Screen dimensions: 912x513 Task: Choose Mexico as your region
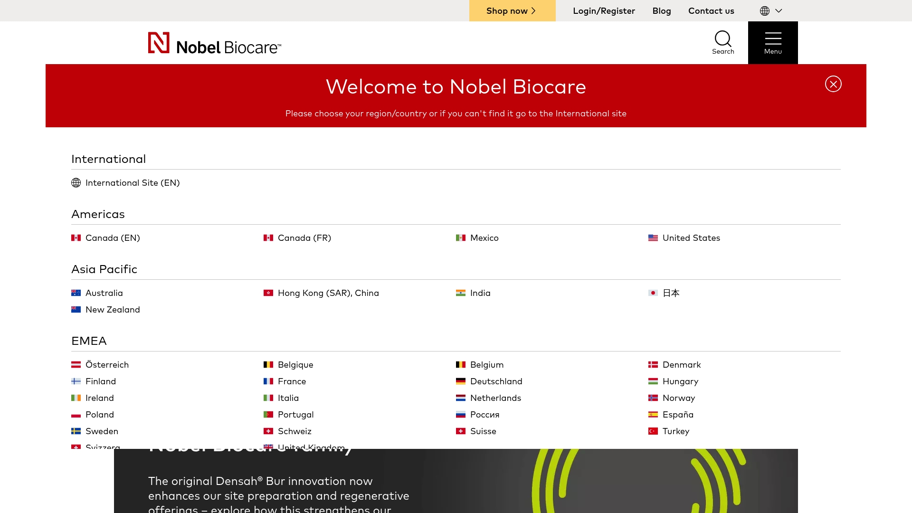point(484,237)
